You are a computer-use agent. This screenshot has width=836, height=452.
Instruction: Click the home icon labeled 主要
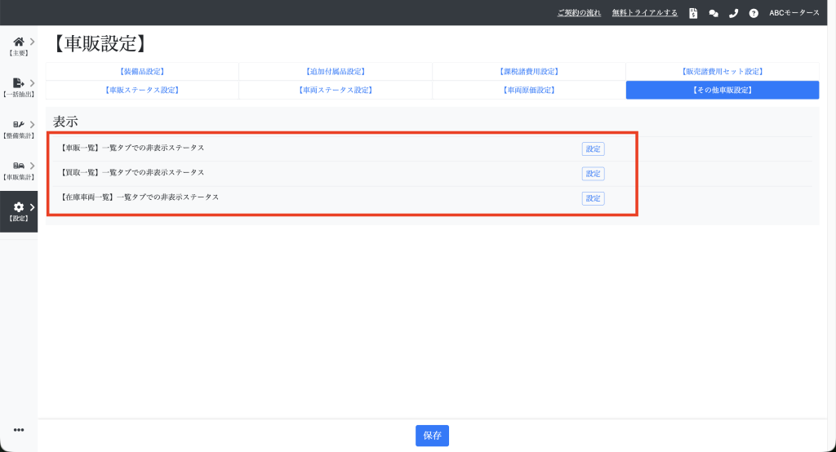[18, 42]
